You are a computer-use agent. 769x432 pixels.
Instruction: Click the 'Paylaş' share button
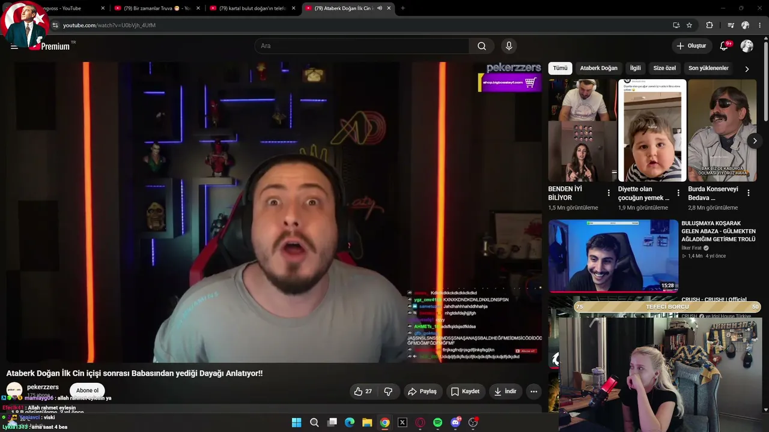tap(422, 391)
